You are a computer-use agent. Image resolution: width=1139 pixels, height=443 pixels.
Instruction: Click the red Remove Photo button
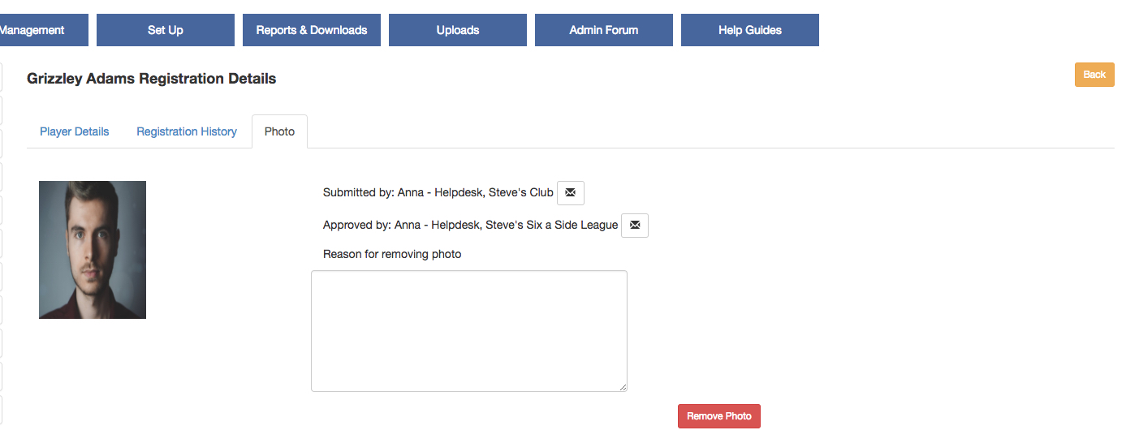point(719,416)
